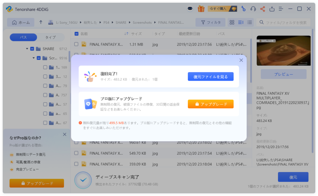Click the jpg image icon of 1.31 MB file
Image resolution: width=318 pixels, height=196 pixels.
click(x=84, y=44)
